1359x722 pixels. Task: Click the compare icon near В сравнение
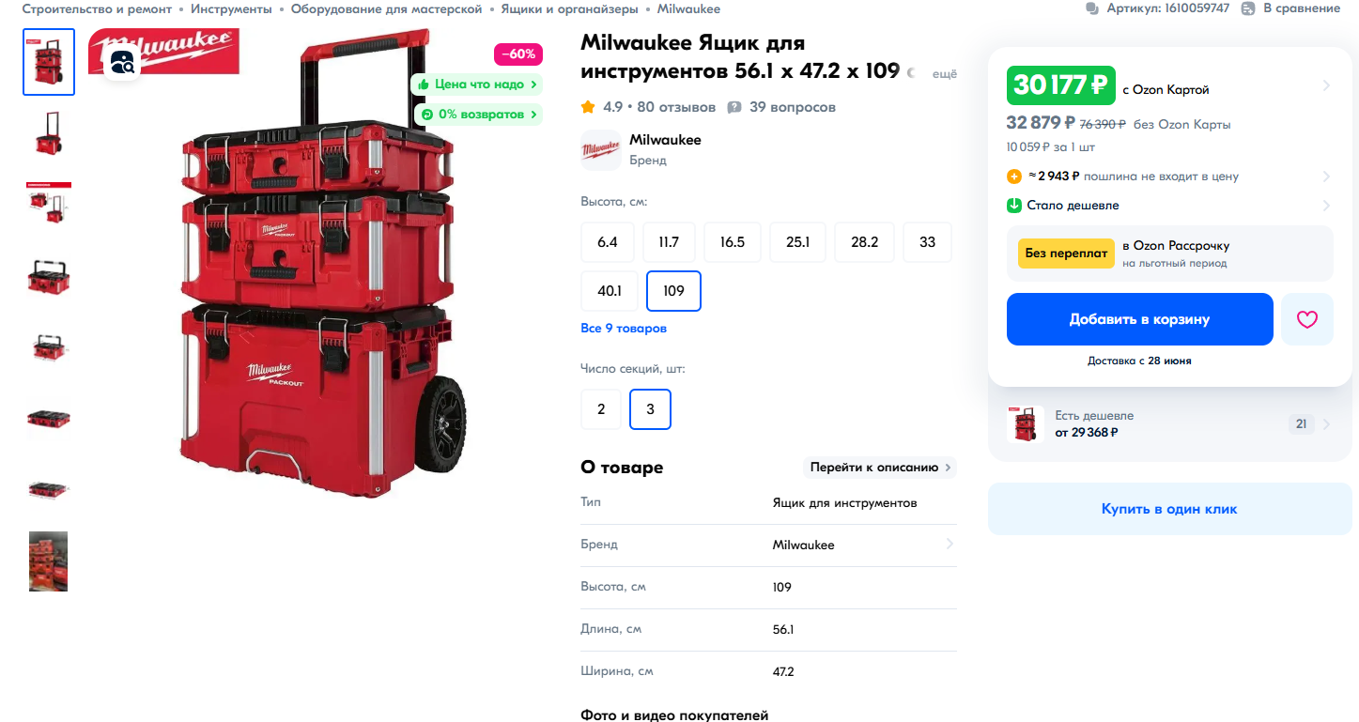1248,8
